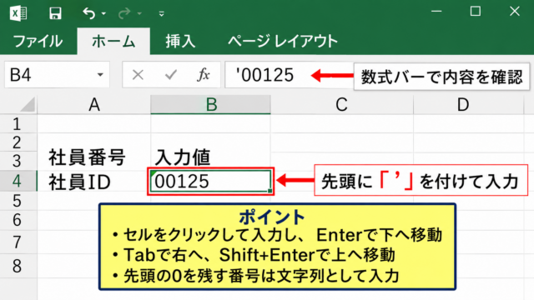Expand the Name Box dropdown arrow

(x=100, y=74)
